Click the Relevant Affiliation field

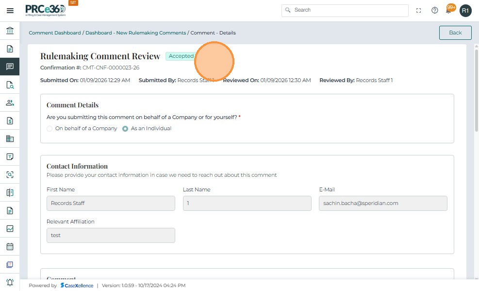[111, 236]
